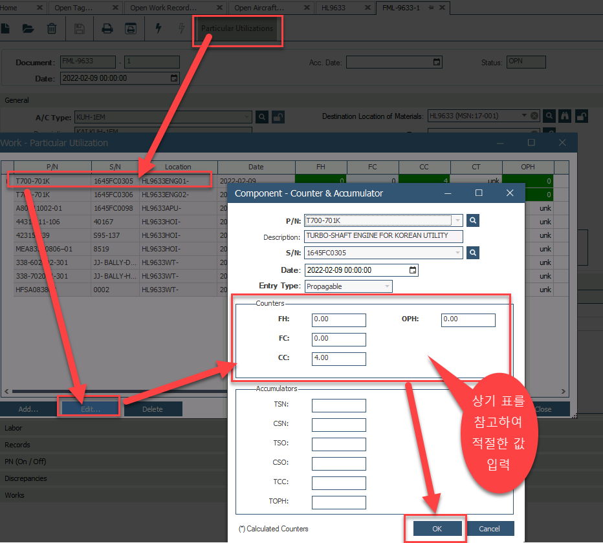Viewport: 603px width, 543px height.
Task: Open the P/N combo box dropdown
Action: click(x=457, y=220)
